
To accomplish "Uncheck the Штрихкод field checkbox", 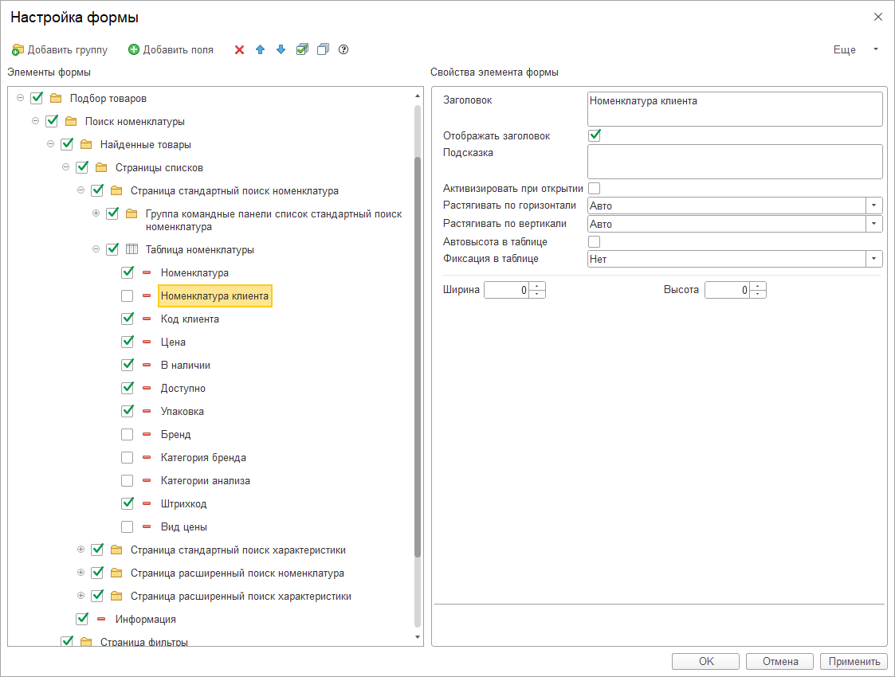I will (128, 504).
